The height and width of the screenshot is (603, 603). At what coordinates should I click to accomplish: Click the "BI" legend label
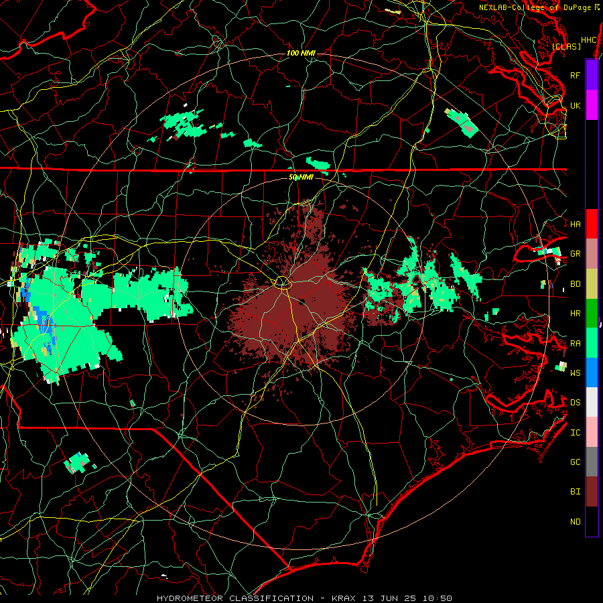coord(575,492)
